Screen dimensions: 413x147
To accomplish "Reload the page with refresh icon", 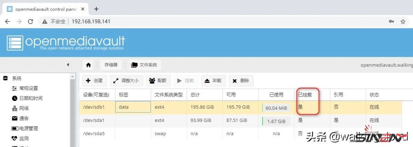I will [31, 21].
